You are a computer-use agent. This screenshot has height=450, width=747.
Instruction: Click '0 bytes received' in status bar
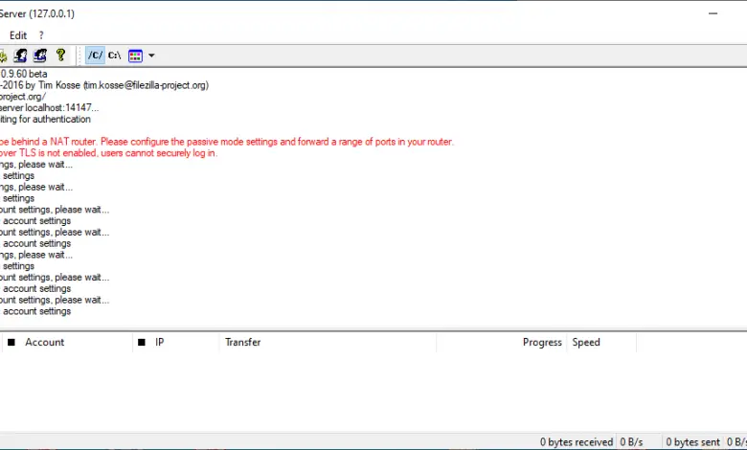click(x=577, y=442)
